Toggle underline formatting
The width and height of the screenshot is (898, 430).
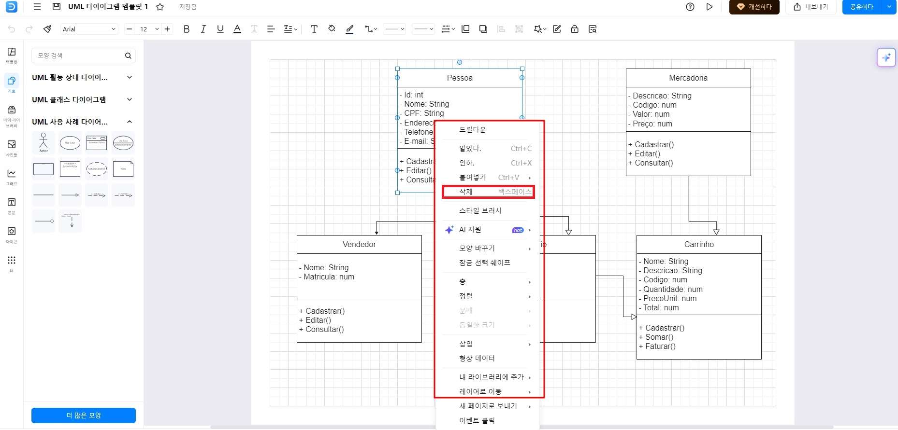220,29
